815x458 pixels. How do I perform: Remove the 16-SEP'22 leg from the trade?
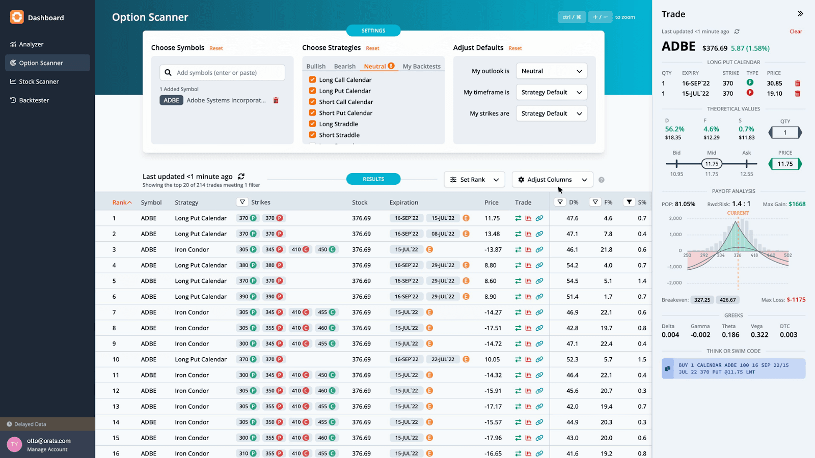point(798,83)
